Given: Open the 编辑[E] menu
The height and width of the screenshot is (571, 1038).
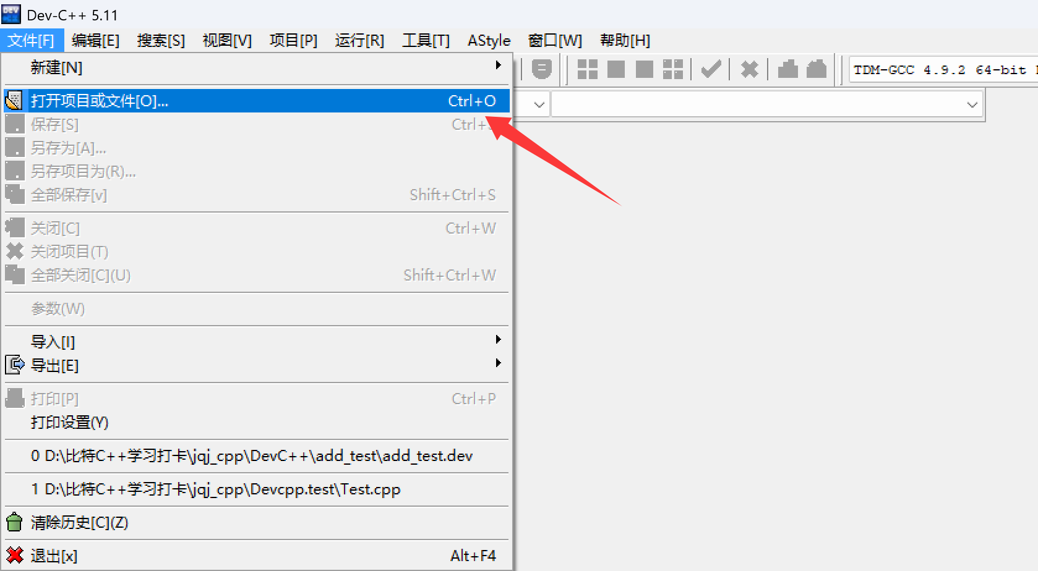Looking at the screenshot, I should coord(95,41).
